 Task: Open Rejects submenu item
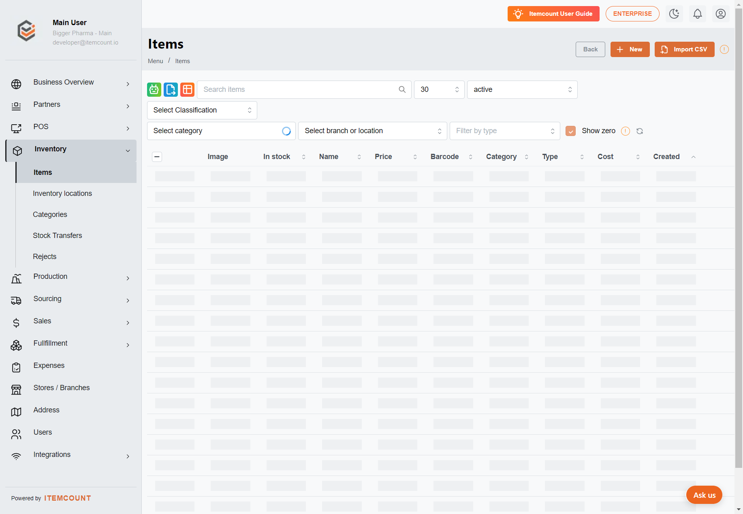(45, 257)
